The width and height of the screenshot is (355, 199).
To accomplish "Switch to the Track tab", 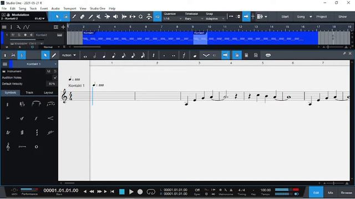I will [29, 92].
